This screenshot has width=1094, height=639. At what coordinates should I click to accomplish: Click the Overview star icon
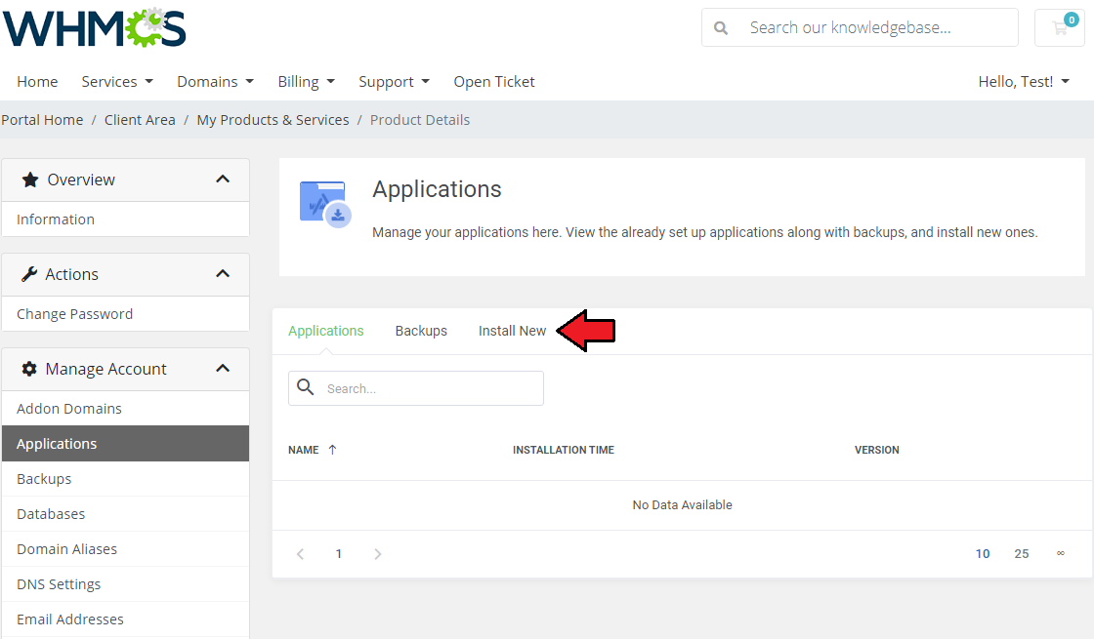click(x=30, y=180)
